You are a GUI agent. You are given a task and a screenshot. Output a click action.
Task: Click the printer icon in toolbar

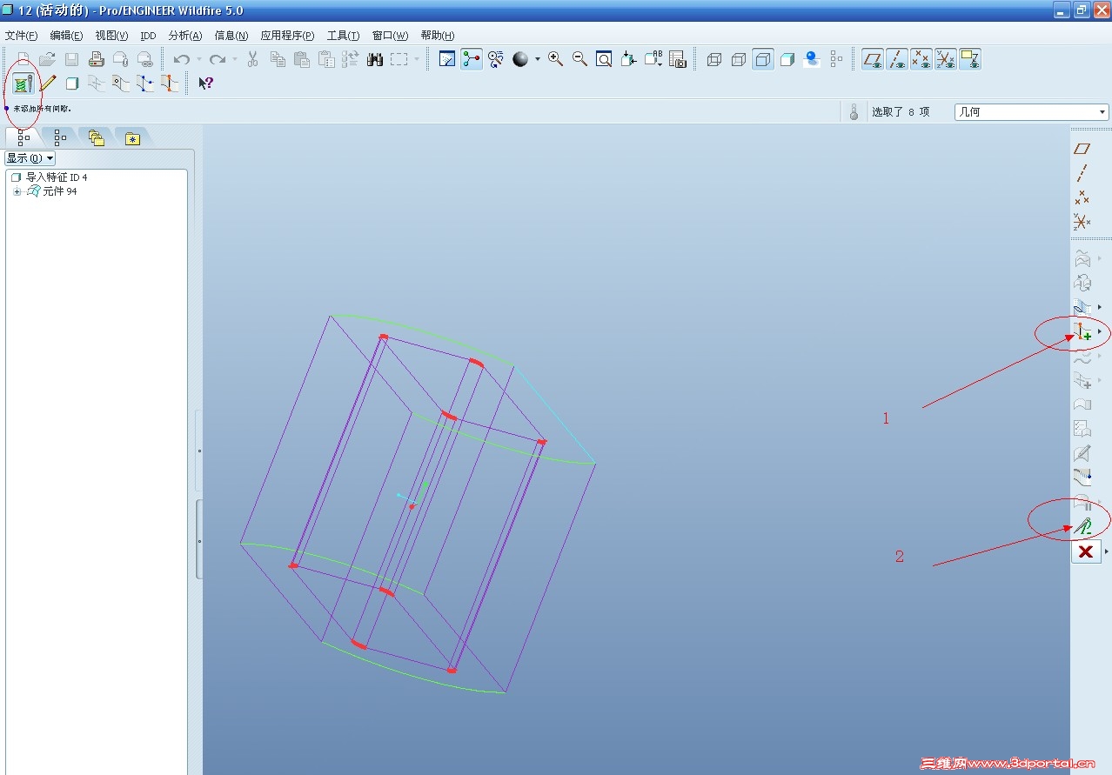tap(97, 59)
